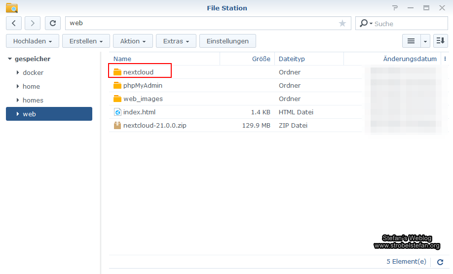Refresh the folder with the reload button

tap(53, 23)
